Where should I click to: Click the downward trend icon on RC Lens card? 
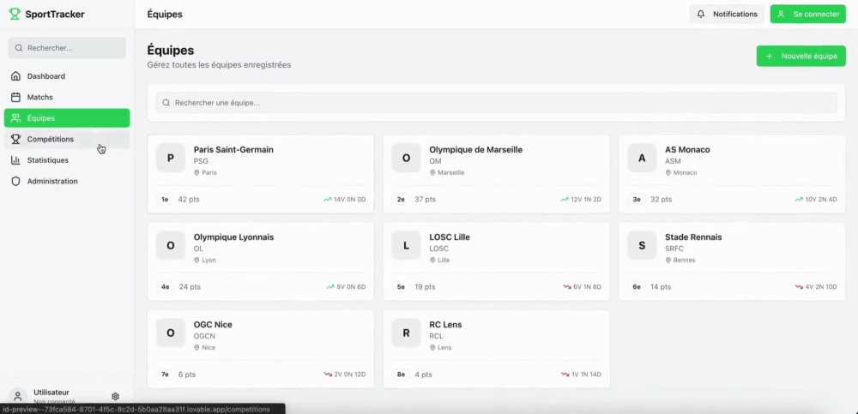[565, 375]
